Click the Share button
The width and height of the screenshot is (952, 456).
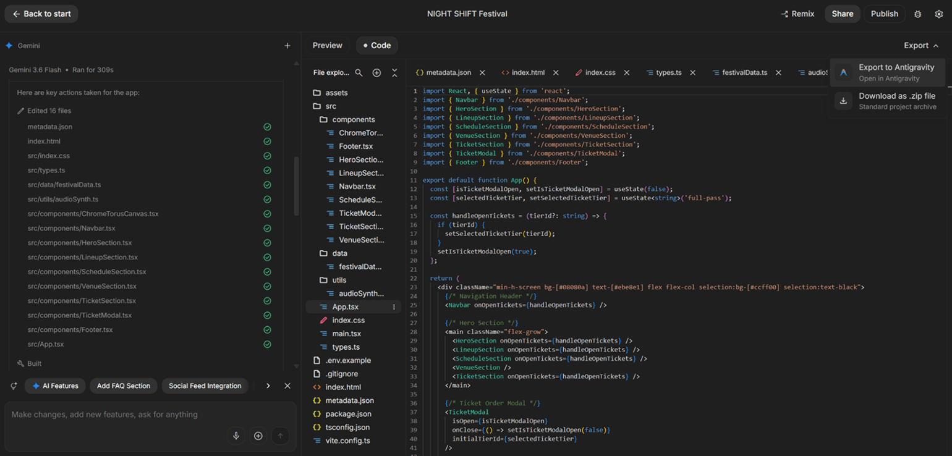coord(842,14)
